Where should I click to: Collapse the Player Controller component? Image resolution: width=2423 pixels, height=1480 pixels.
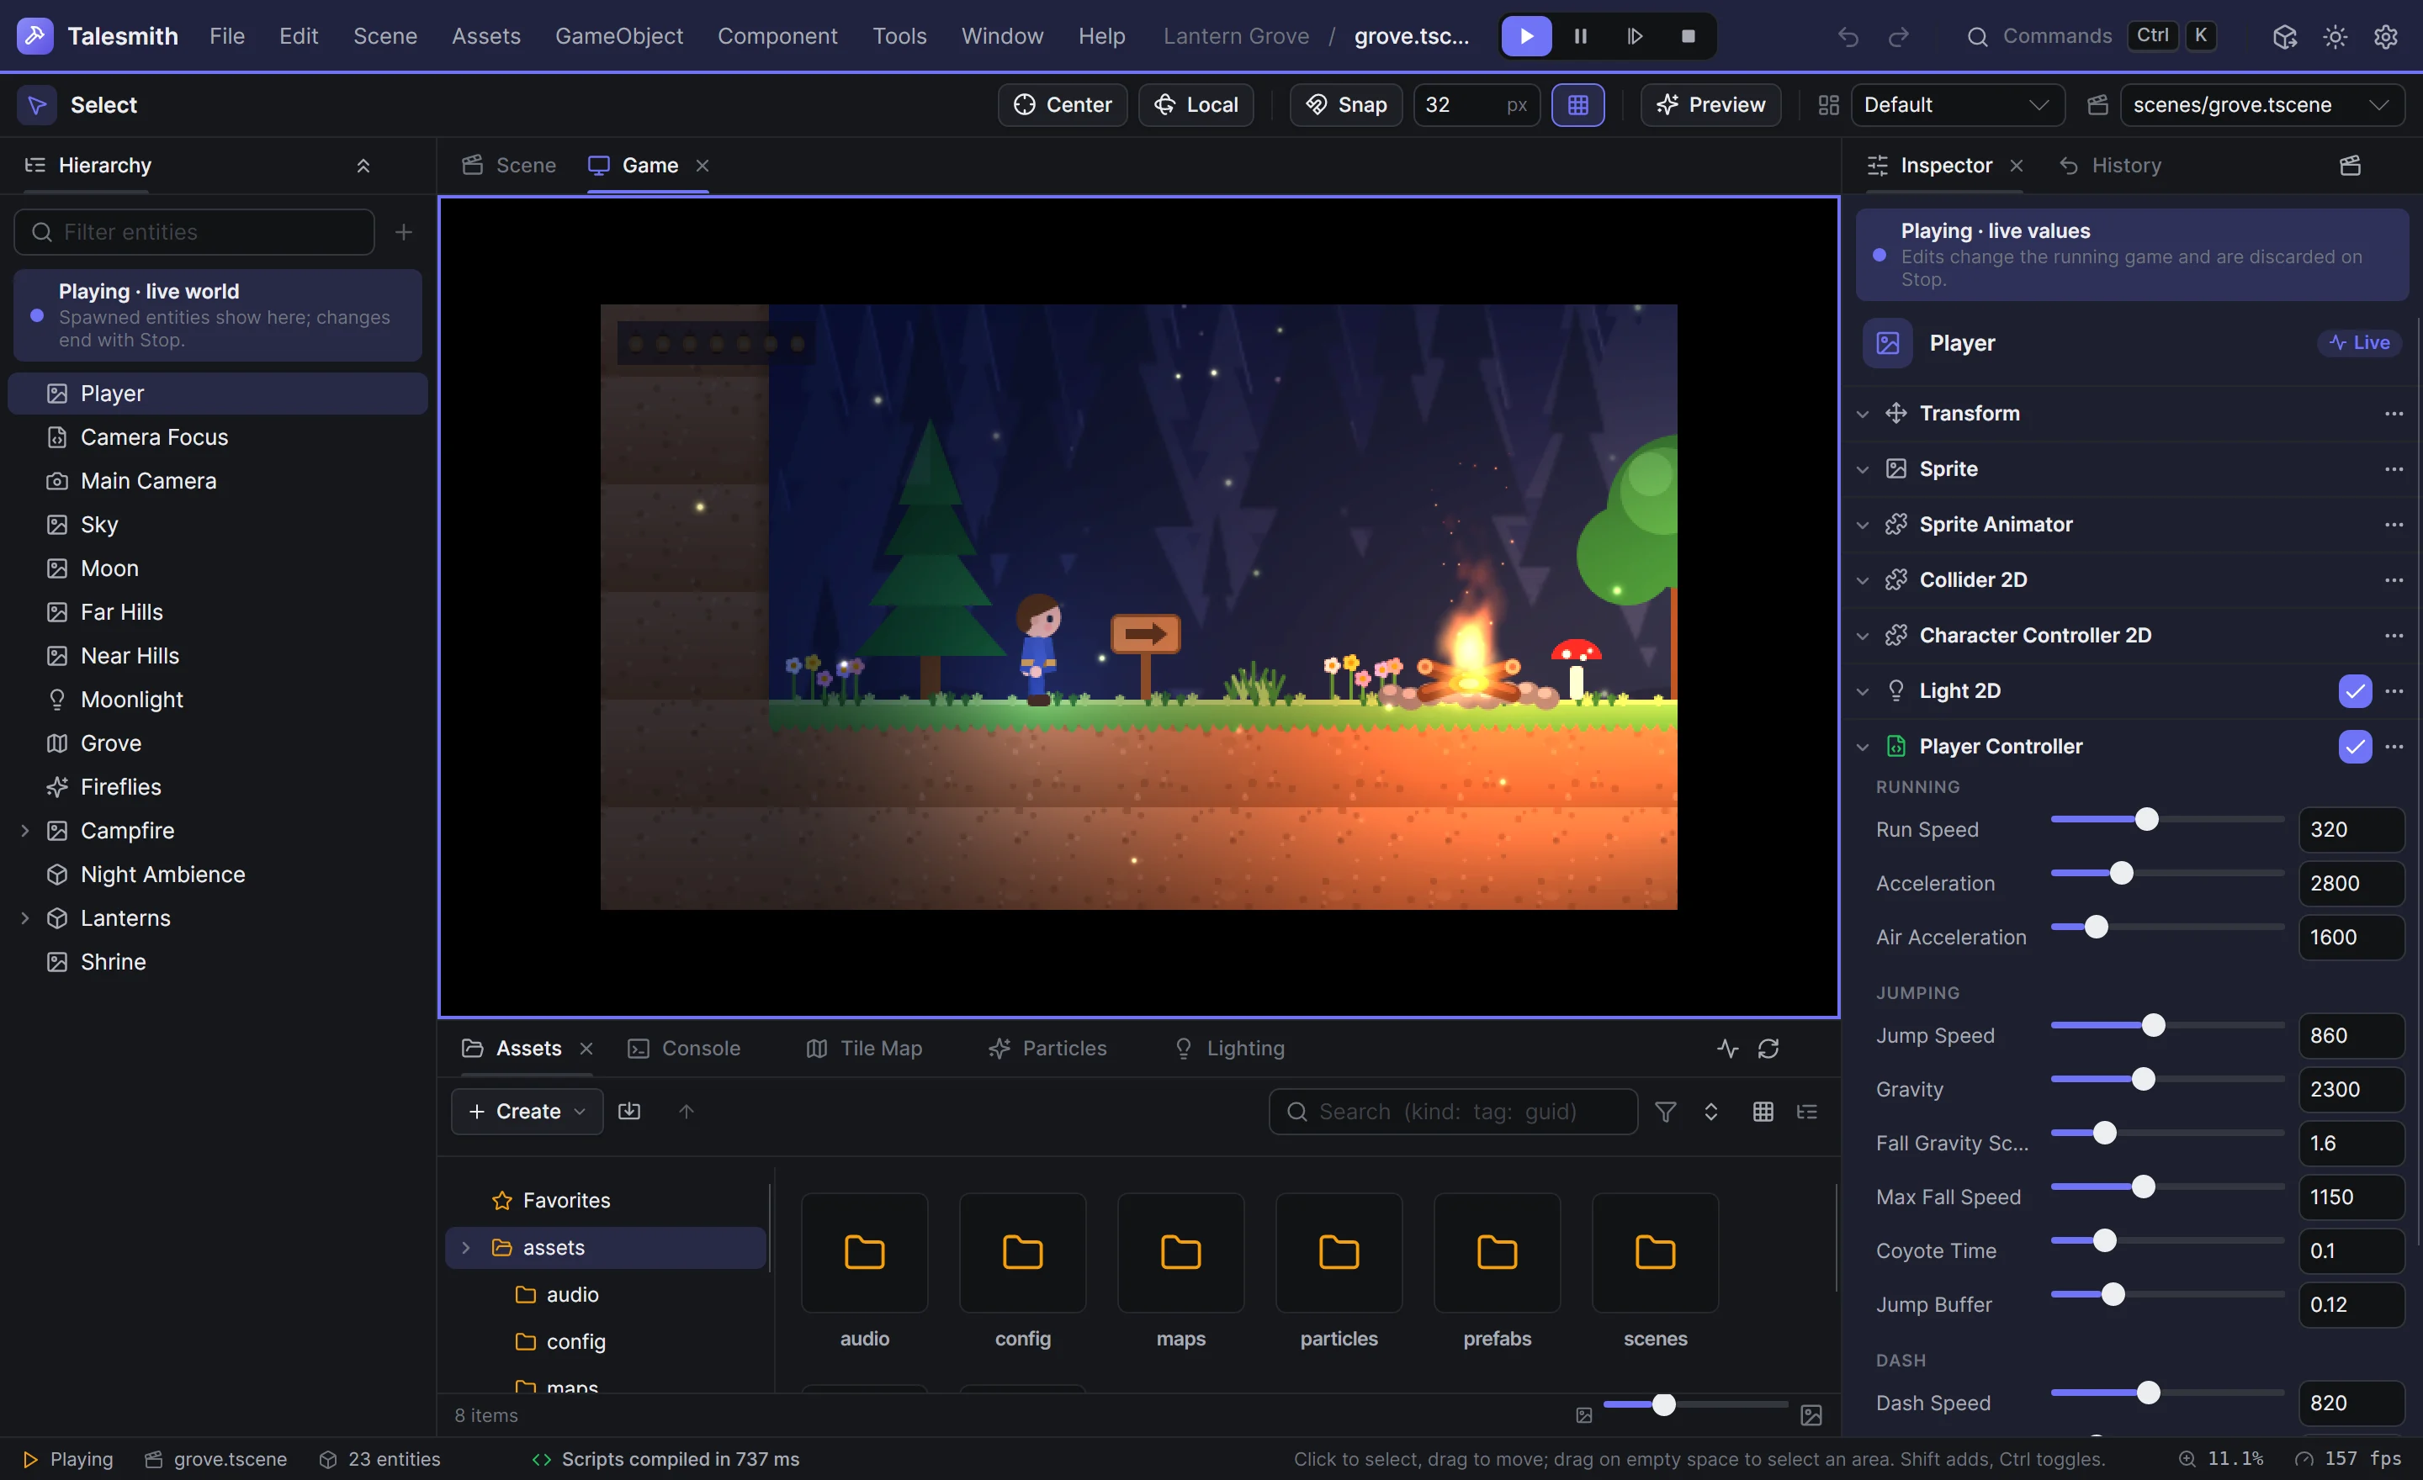tap(1863, 747)
